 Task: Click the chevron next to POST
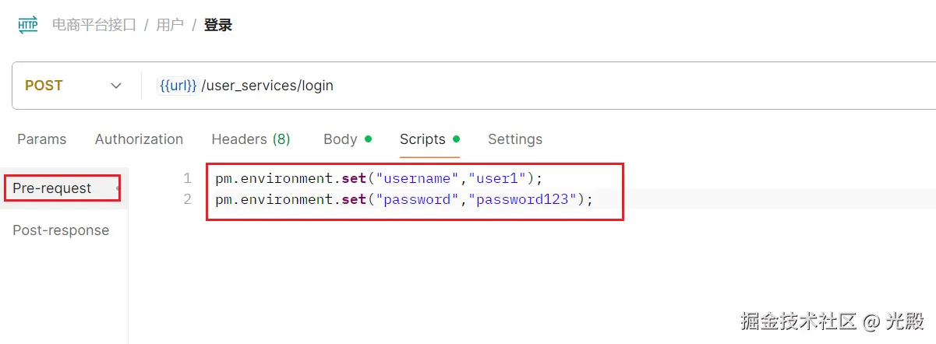point(116,86)
